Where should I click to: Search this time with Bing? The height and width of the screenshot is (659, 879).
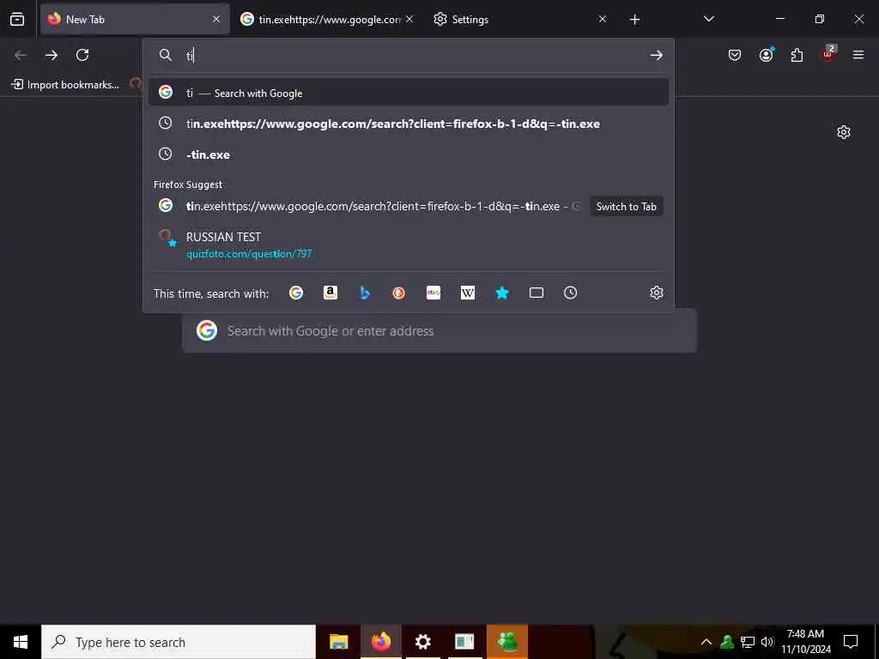pyautogui.click(x=364, y=293)
